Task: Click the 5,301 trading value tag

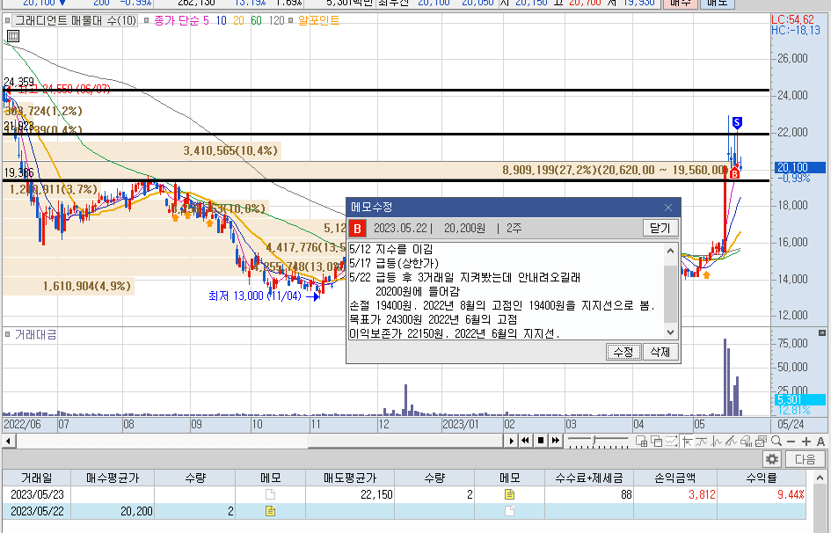Action: [x=799, y=399]
